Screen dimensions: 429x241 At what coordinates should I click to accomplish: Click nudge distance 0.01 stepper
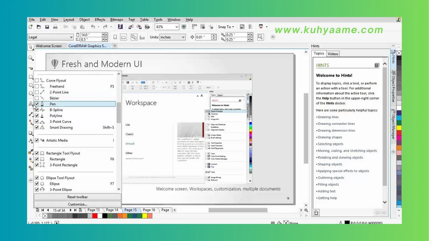[x=214, y=37]
